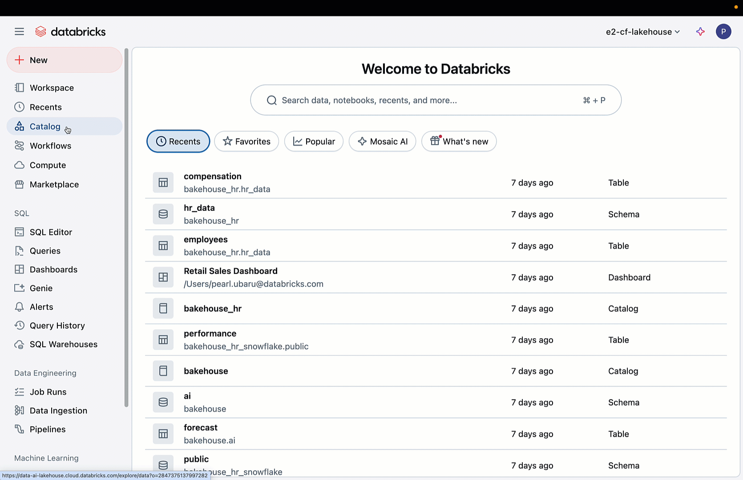Open Workflows in the sidebar

(x=50, y=146)
